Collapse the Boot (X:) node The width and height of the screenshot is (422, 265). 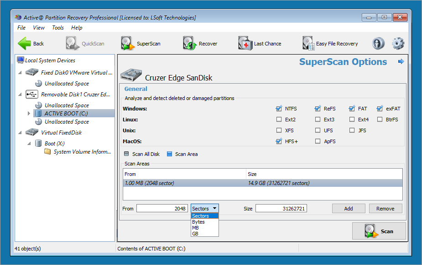click(29, 144)
